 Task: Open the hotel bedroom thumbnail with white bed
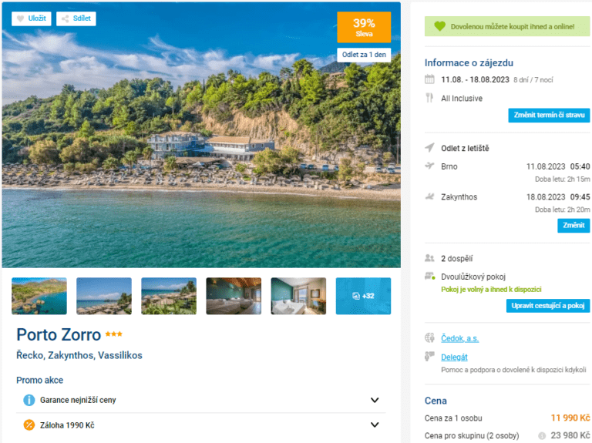point(298,296)
